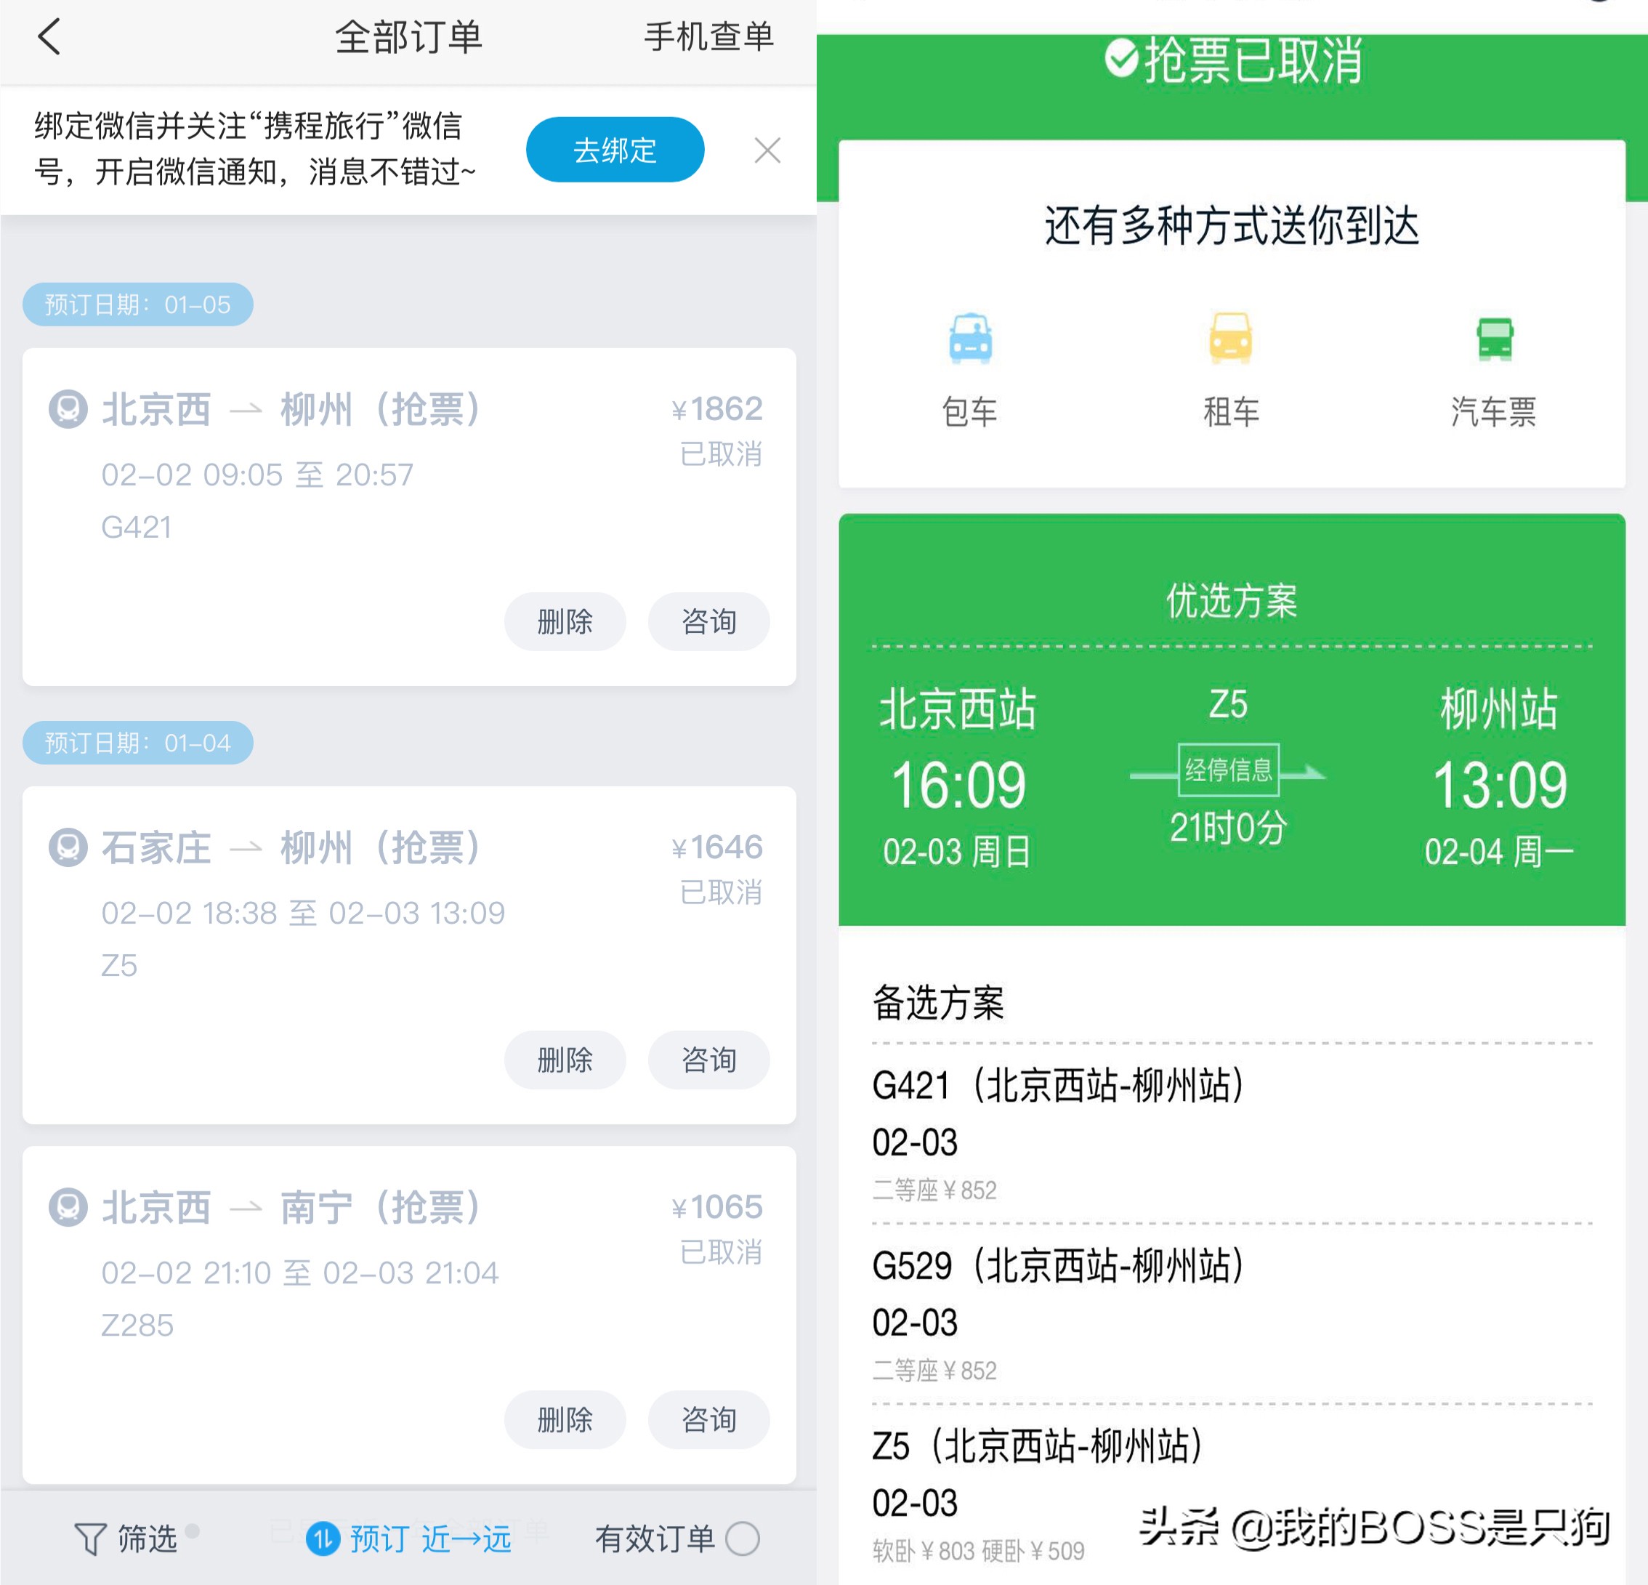
Task: Dismiss the WeChat binding banner with X
Action: [x=767, y=150]
